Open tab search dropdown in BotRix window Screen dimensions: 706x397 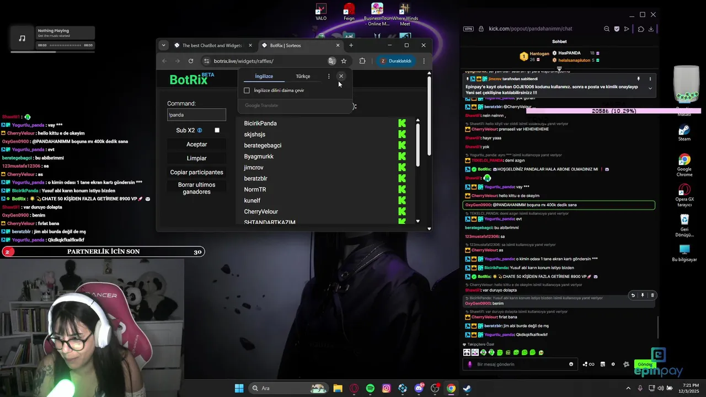coord(163,45)
